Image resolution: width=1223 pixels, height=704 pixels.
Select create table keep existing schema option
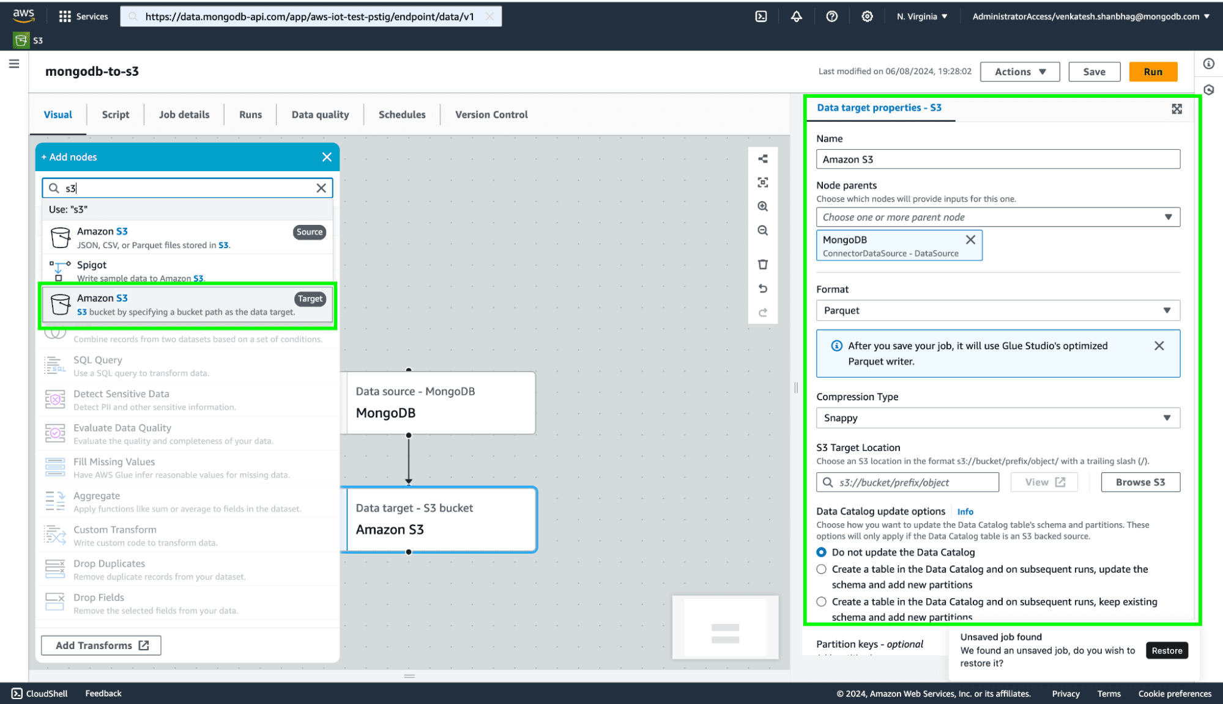pos(821,602)
